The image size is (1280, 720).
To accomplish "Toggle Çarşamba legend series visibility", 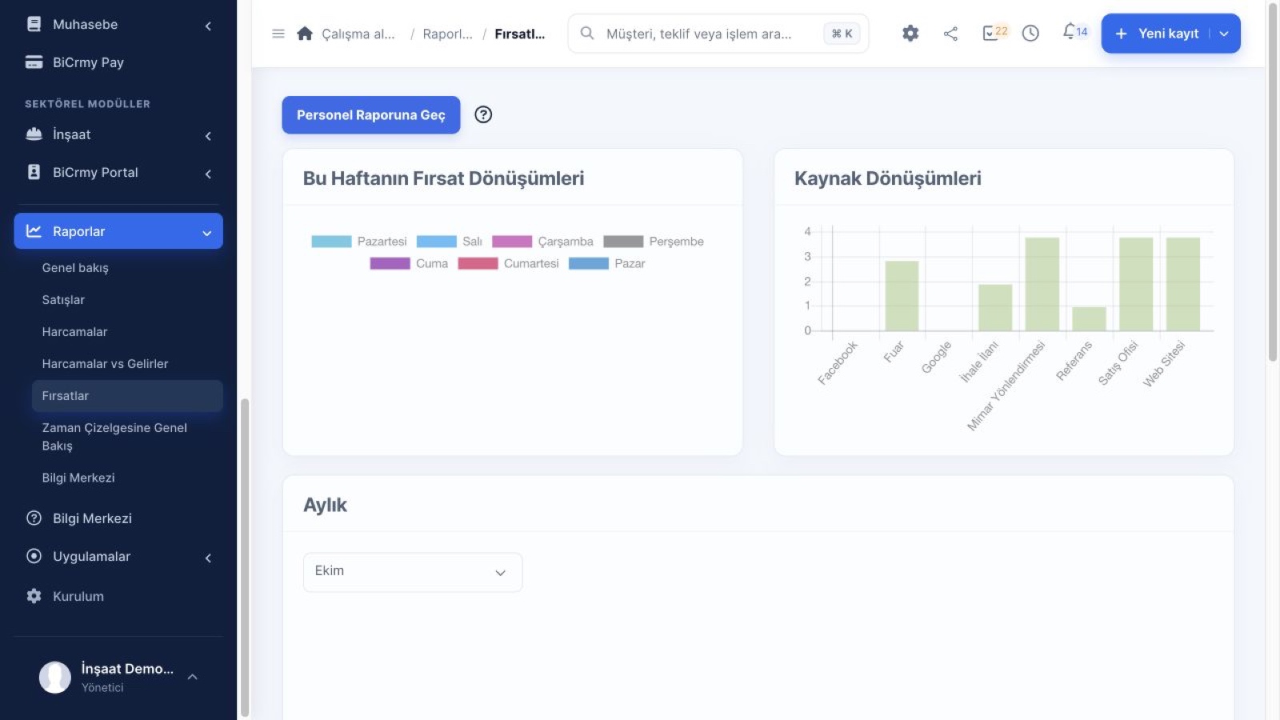I will (x=542, y=242).
